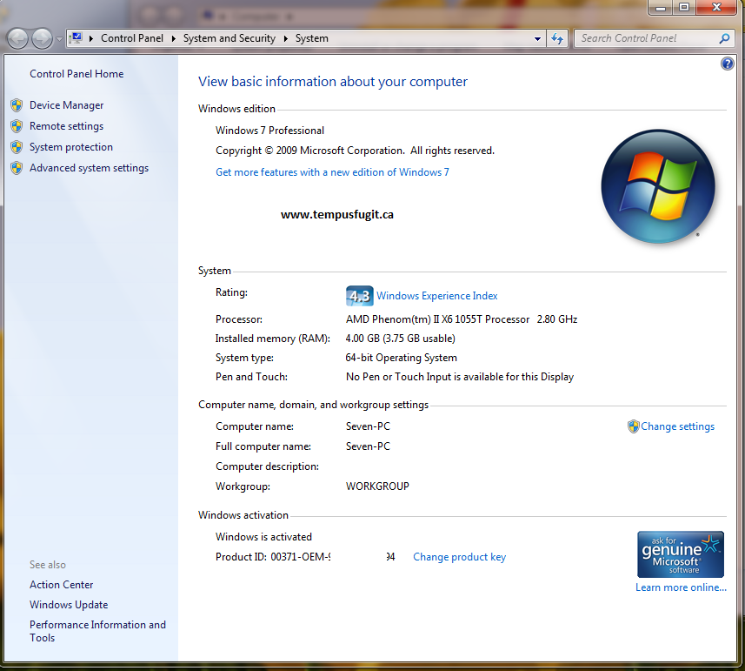Click the magnifying glass search icon
This screenshot has width=745, height=671.
[724, 38]
